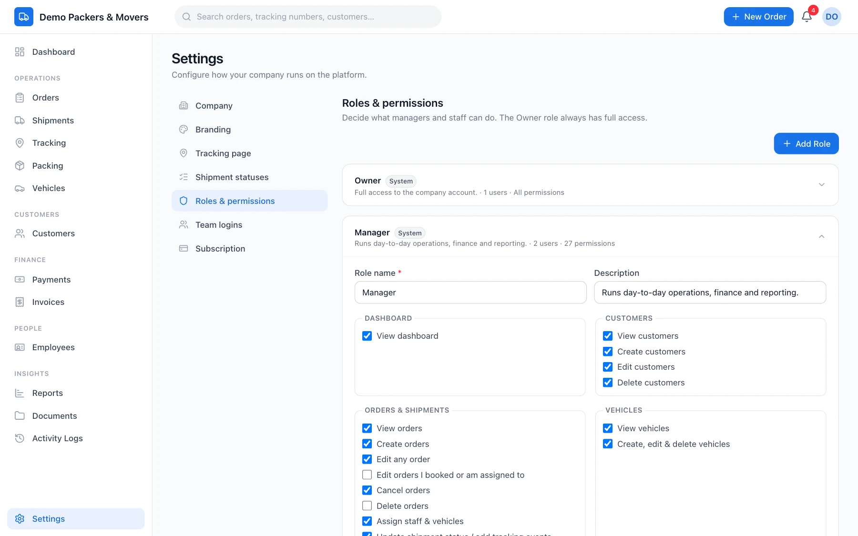858x536 pixels.
Task: Click the Add Role button
Action: [x=806, y=144]
